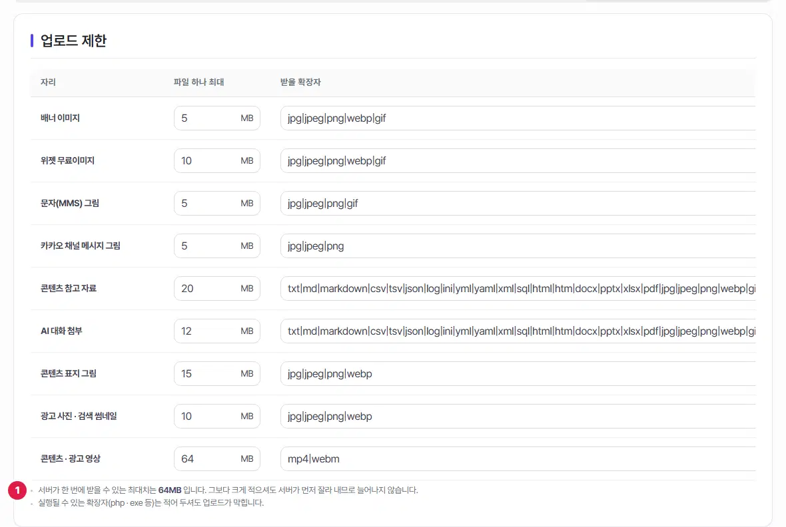Select the 카카오 채널 메시지 그림 size input
This screenshot has height=527, width=786.
click(x=216, y=246)
